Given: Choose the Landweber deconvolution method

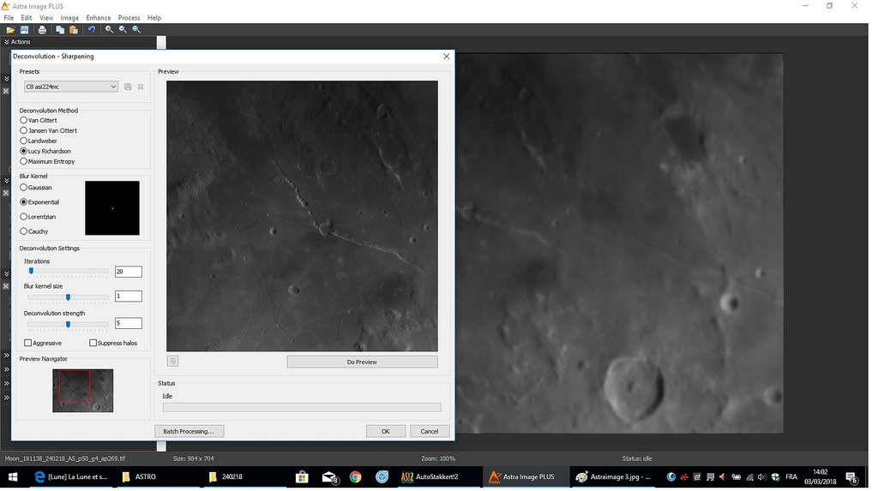Looking at the screenshot, I should (x=39, y=141).
